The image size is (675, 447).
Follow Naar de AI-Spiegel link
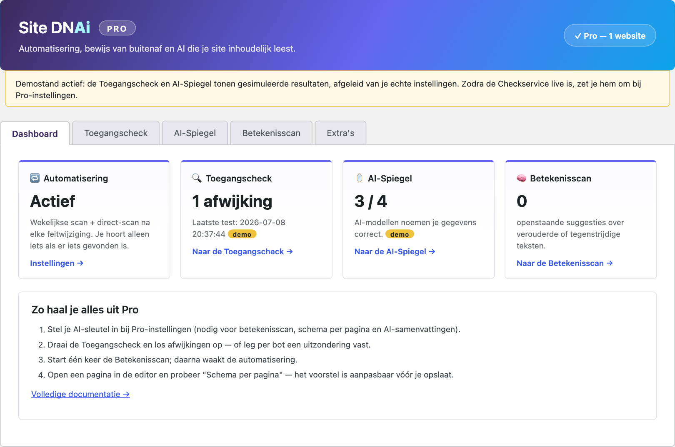click(x=395, y=251)
